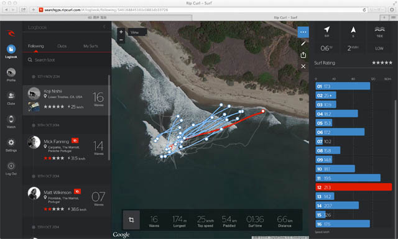Click the share icon on map
398x239 pixels.
[303, 55]
